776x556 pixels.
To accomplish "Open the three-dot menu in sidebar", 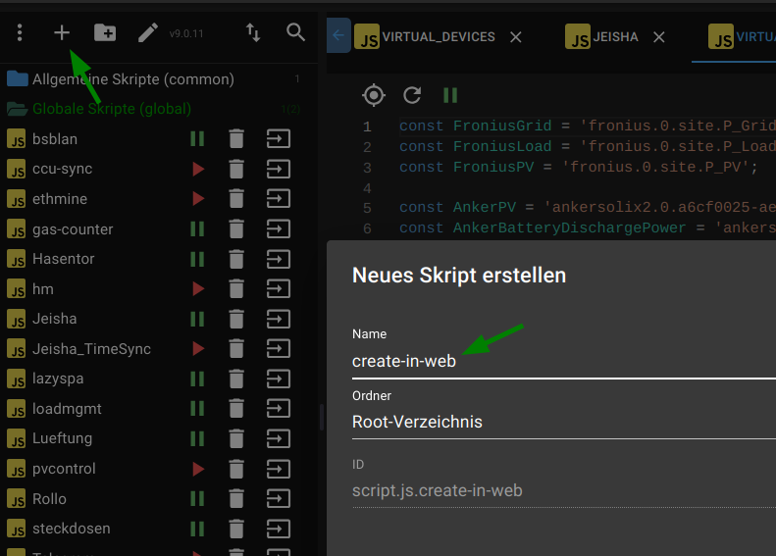I will pyautogui.click(x=20, y=33).
